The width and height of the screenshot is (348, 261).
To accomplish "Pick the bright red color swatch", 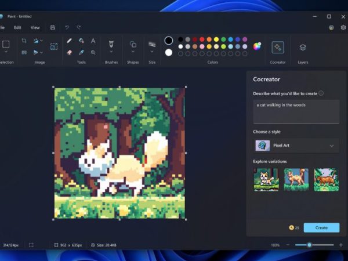I will coord(202,39).
